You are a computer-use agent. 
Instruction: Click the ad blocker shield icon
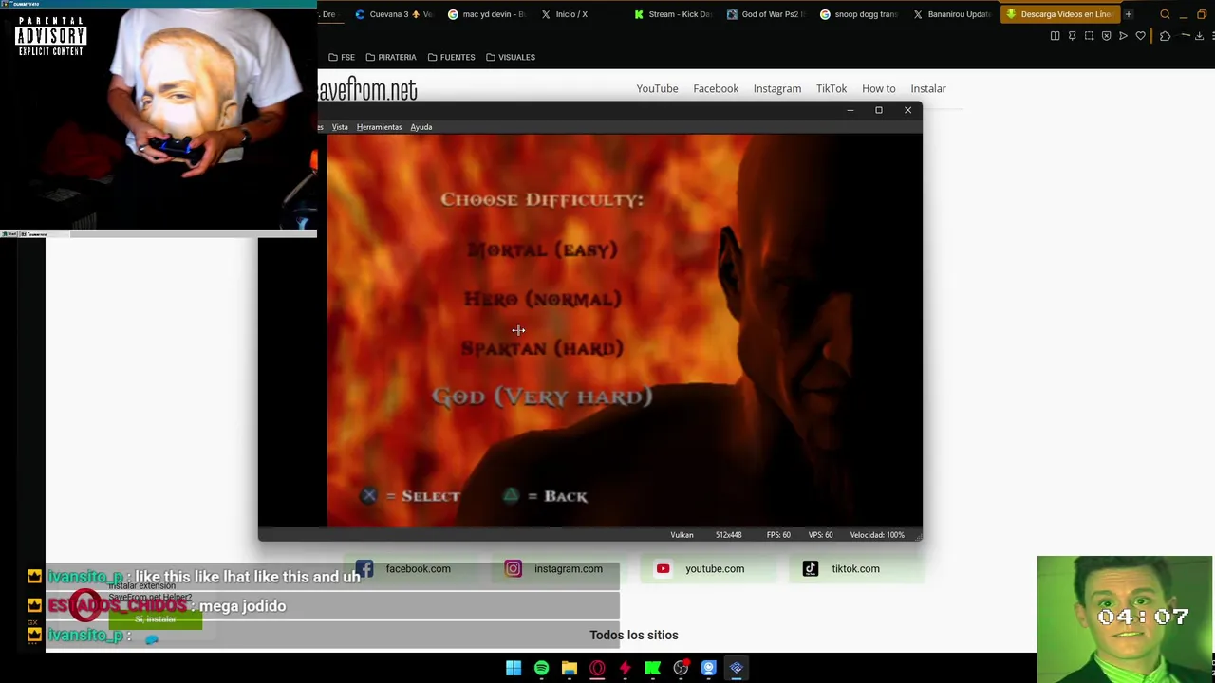click(1107, 36)
